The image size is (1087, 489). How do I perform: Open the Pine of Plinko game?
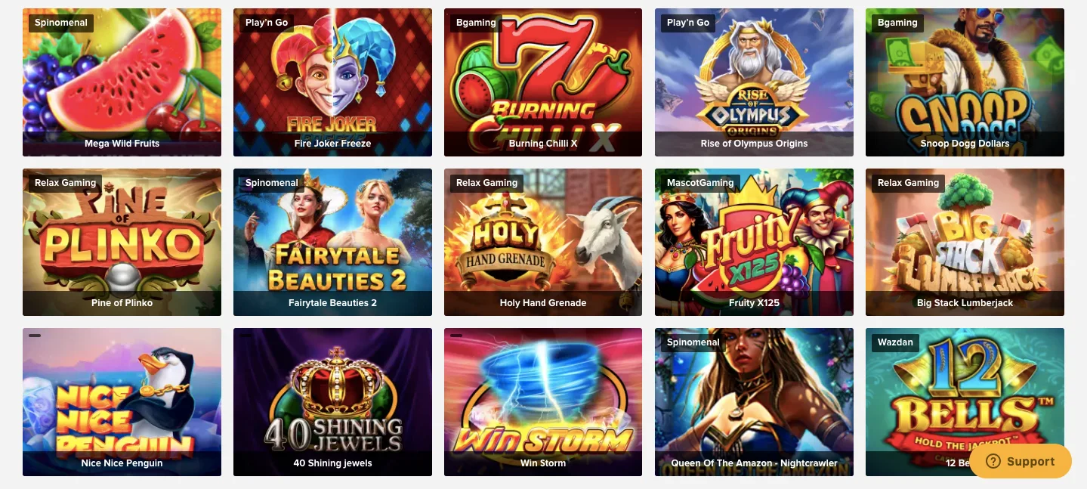tap(122, 242)
